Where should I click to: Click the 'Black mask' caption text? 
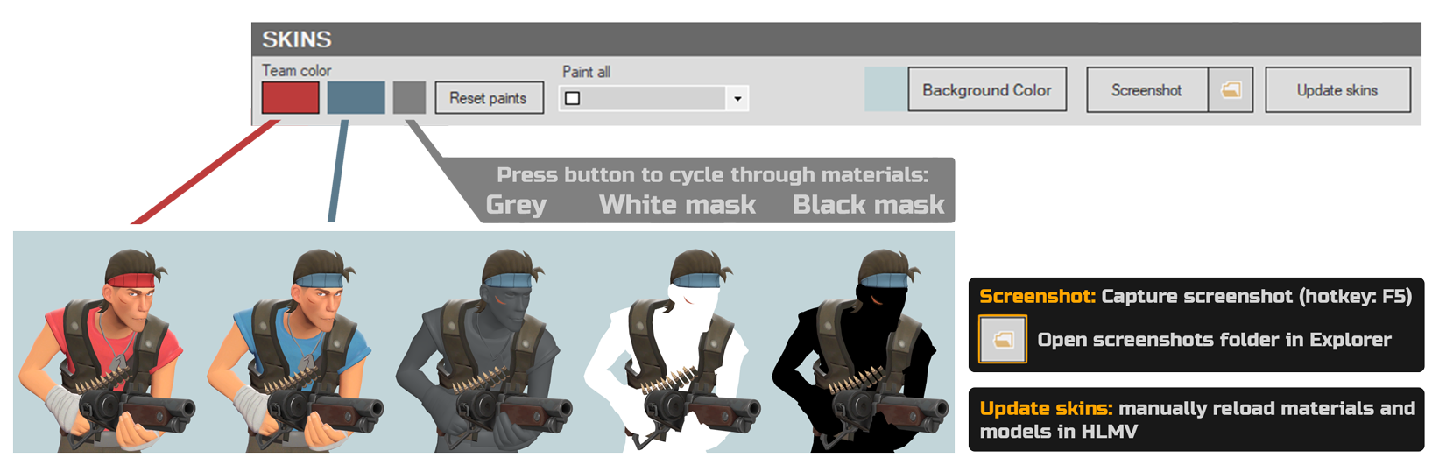pyautogui.click(x=868, y=205)
